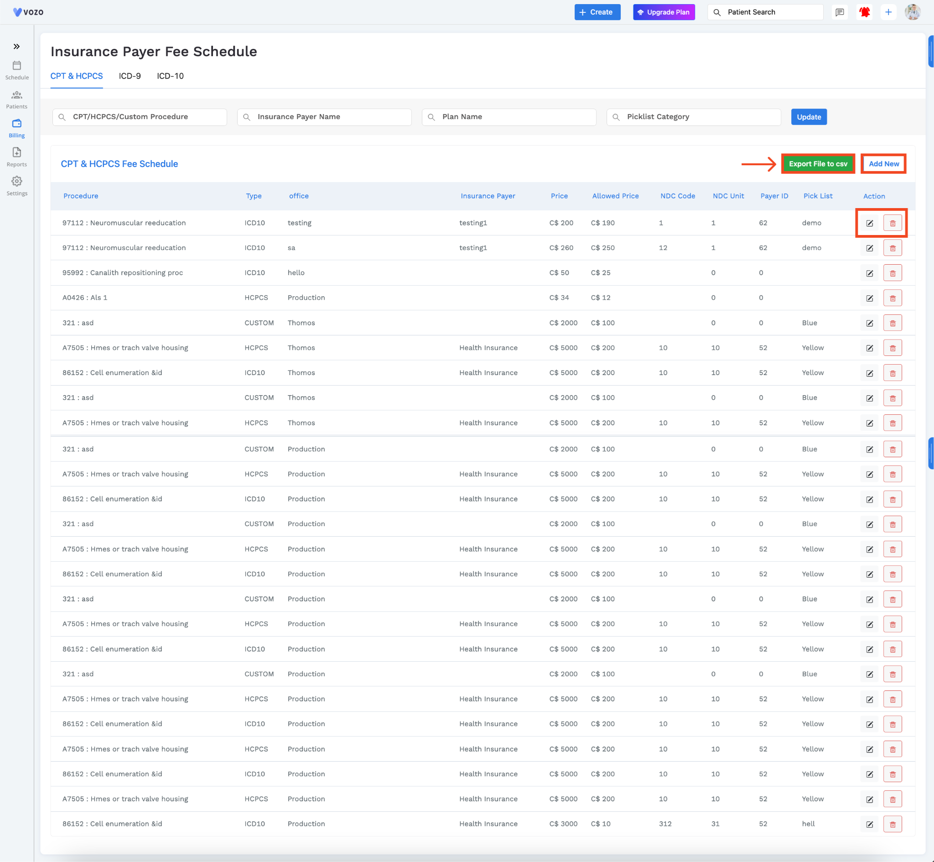Select the '95992 : Canalith repositioning proc' cell
This screenshot has height=862, width=934.
click(x=123, y=273)
